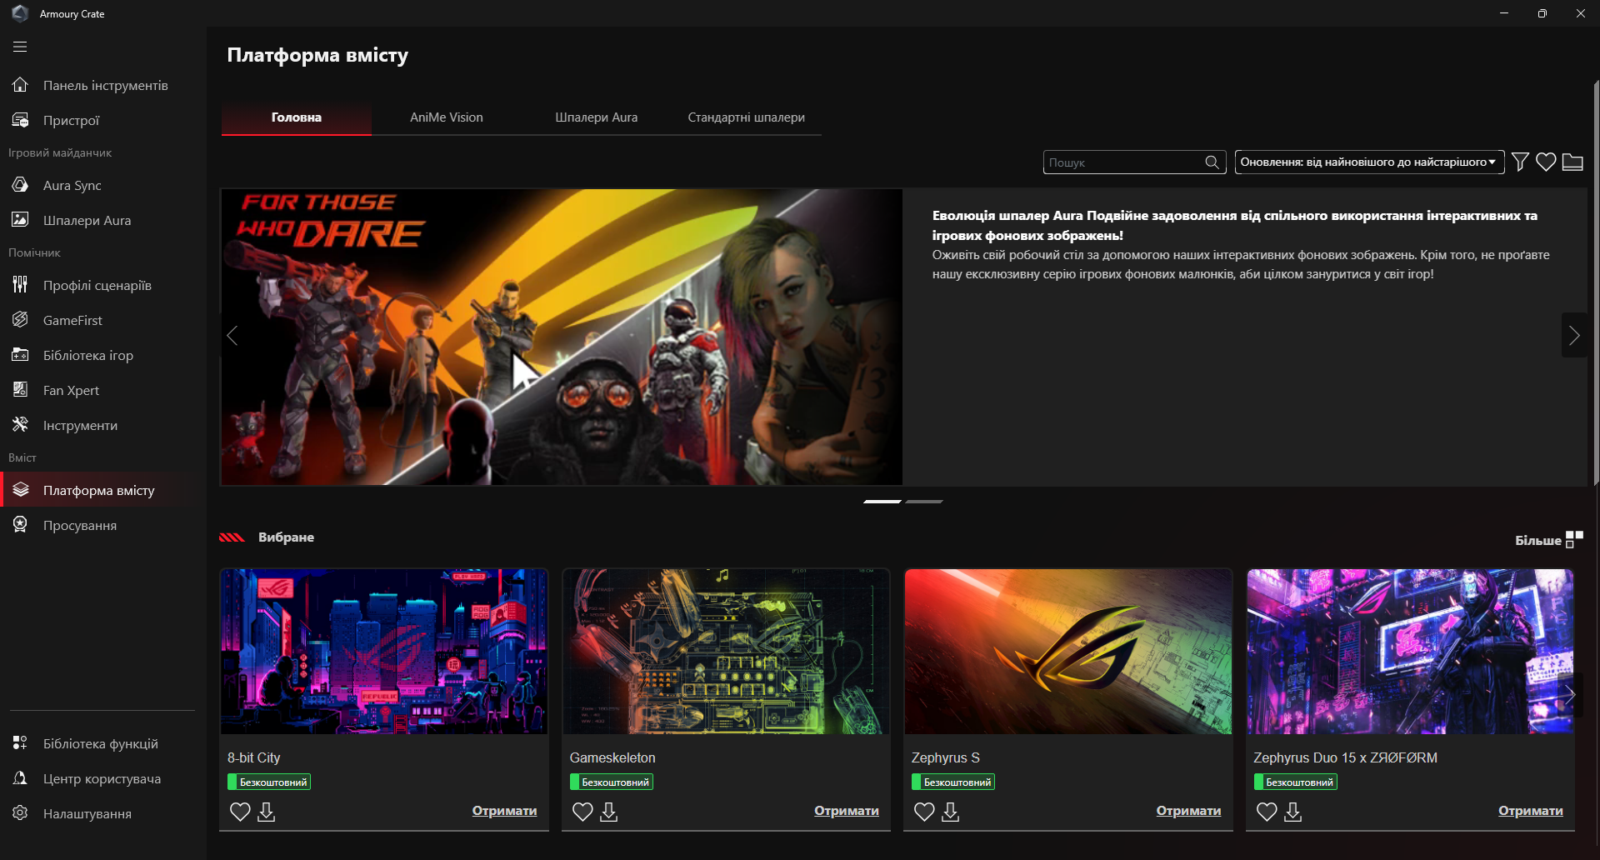The image size is (1600, 860).
Task: Open the sort order dropdown
Action: 1369,162
